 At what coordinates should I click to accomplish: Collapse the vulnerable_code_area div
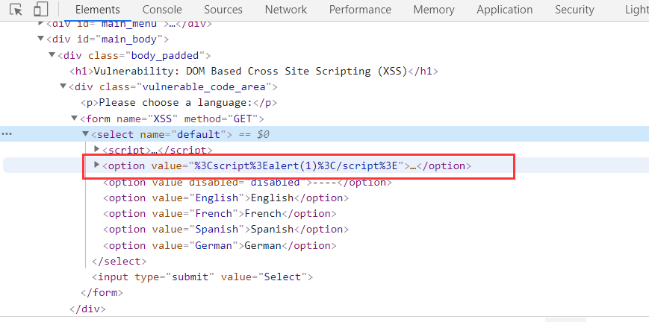[63, 87]
